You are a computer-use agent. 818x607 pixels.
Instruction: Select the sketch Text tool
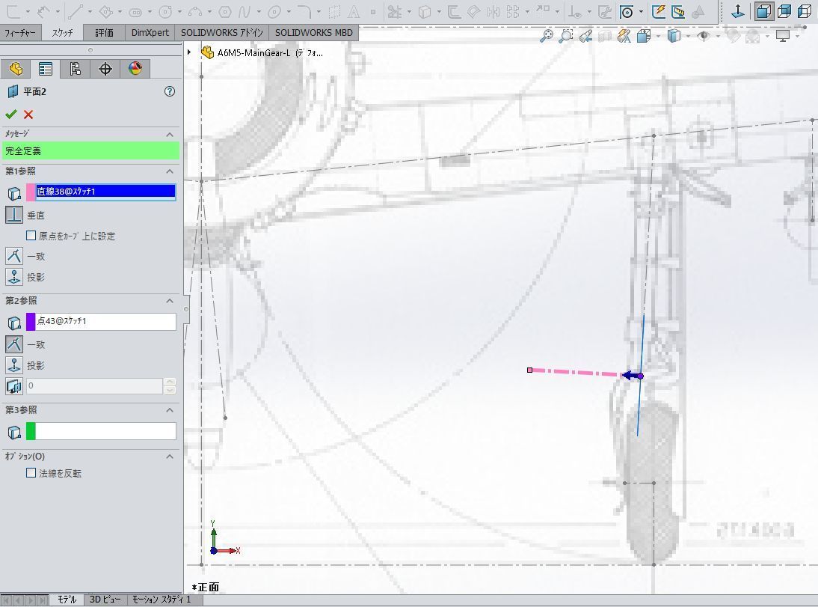[x=354, y=11]
